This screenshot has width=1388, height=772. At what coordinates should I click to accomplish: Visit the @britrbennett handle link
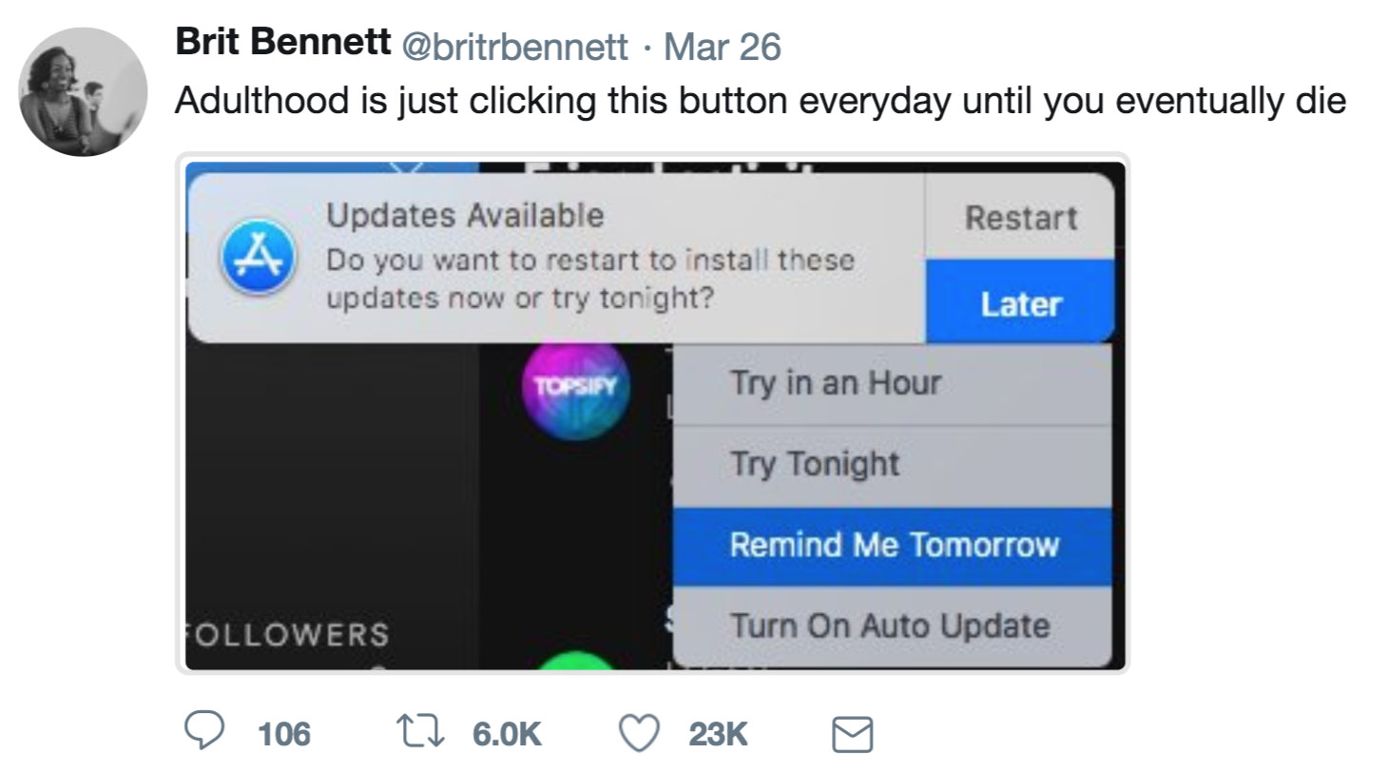tap(516, 46)
